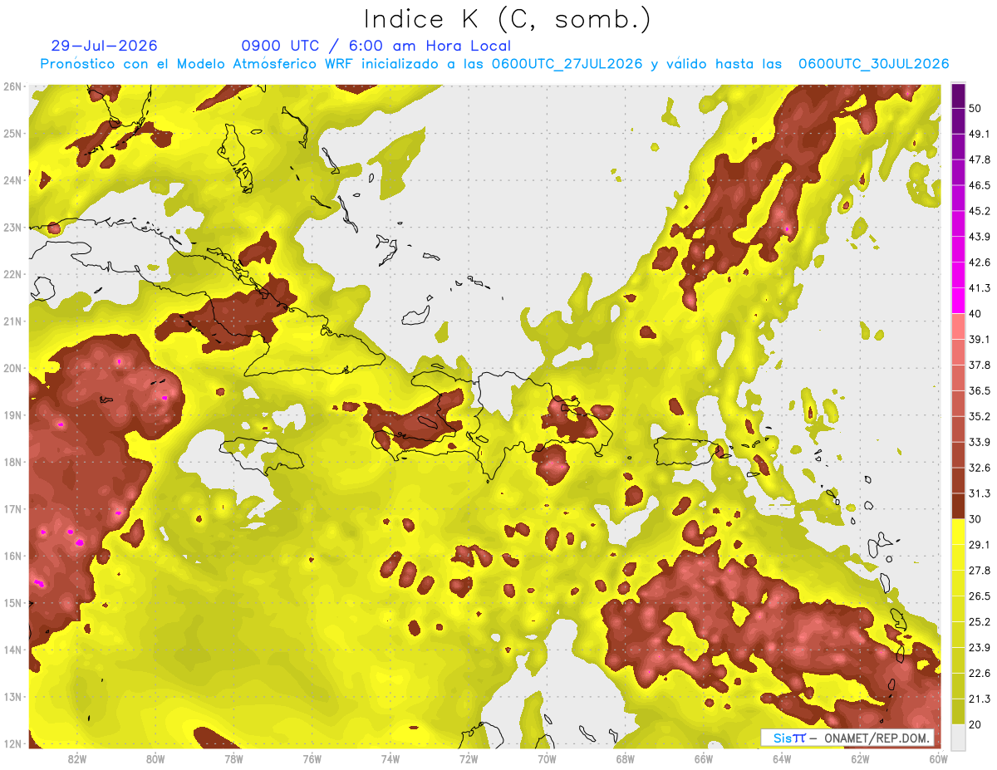Screen dimensions: 997x770
Task: Click the latitude label '25N'
Action: 12,133
